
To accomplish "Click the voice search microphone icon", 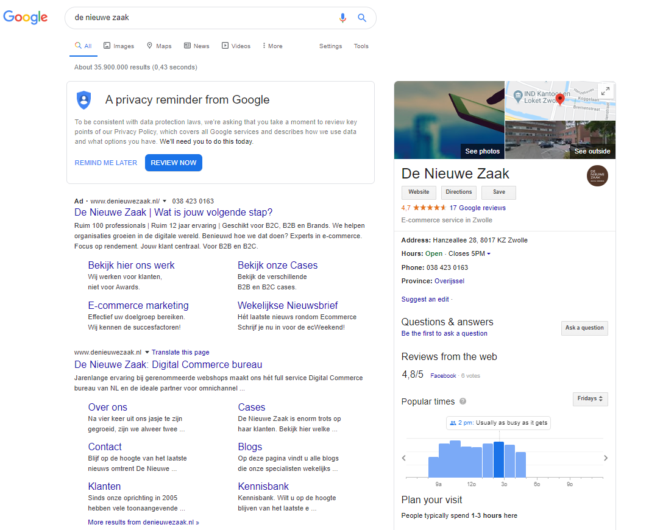I will 342,18.
